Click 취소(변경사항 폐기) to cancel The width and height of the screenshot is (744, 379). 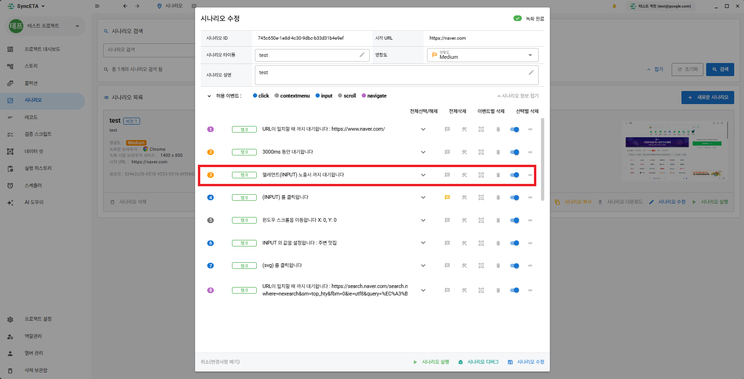pos(220,362)
